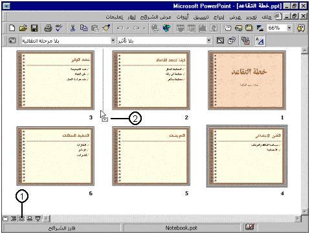
Task: Switch to Slide view button
Action: [5, 219]
